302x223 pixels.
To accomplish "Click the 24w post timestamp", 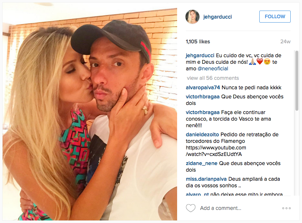I will pos(285,42).
